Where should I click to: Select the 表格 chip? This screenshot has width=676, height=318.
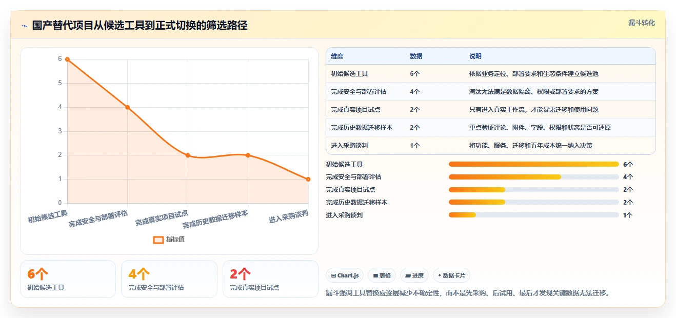click(x=382, y=275)
